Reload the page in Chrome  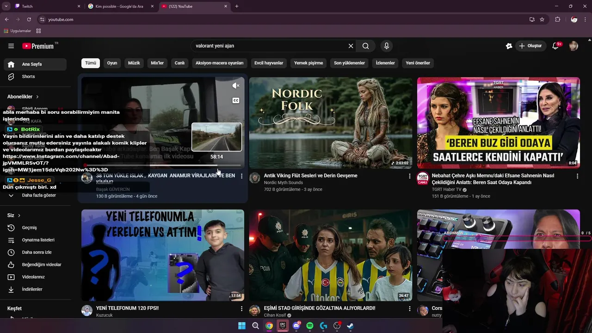(29, 19)
